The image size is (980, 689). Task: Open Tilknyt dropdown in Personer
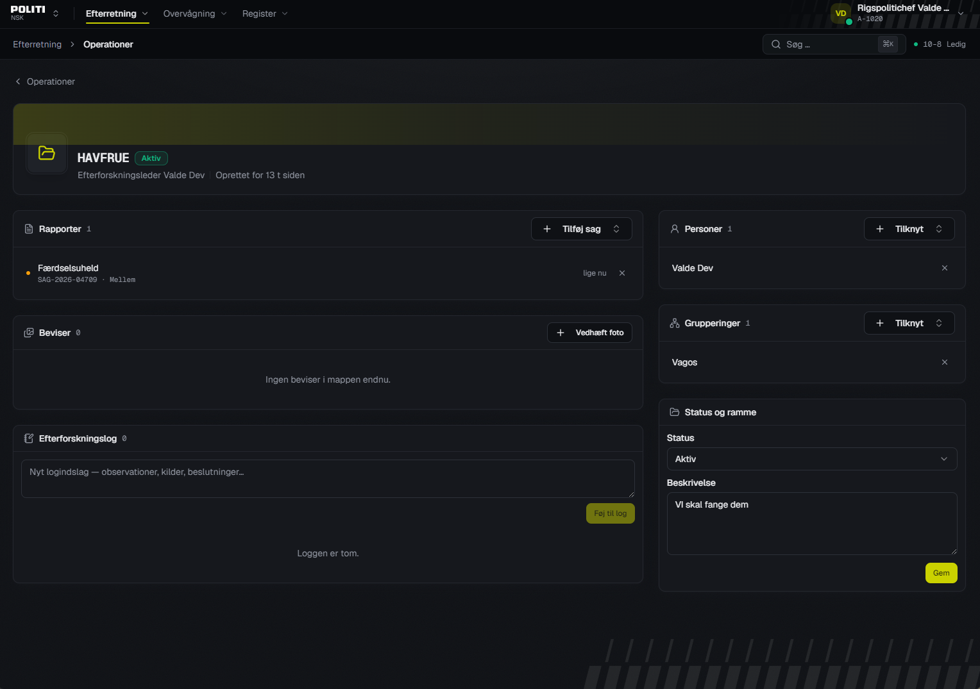click(x=909, y=229)
